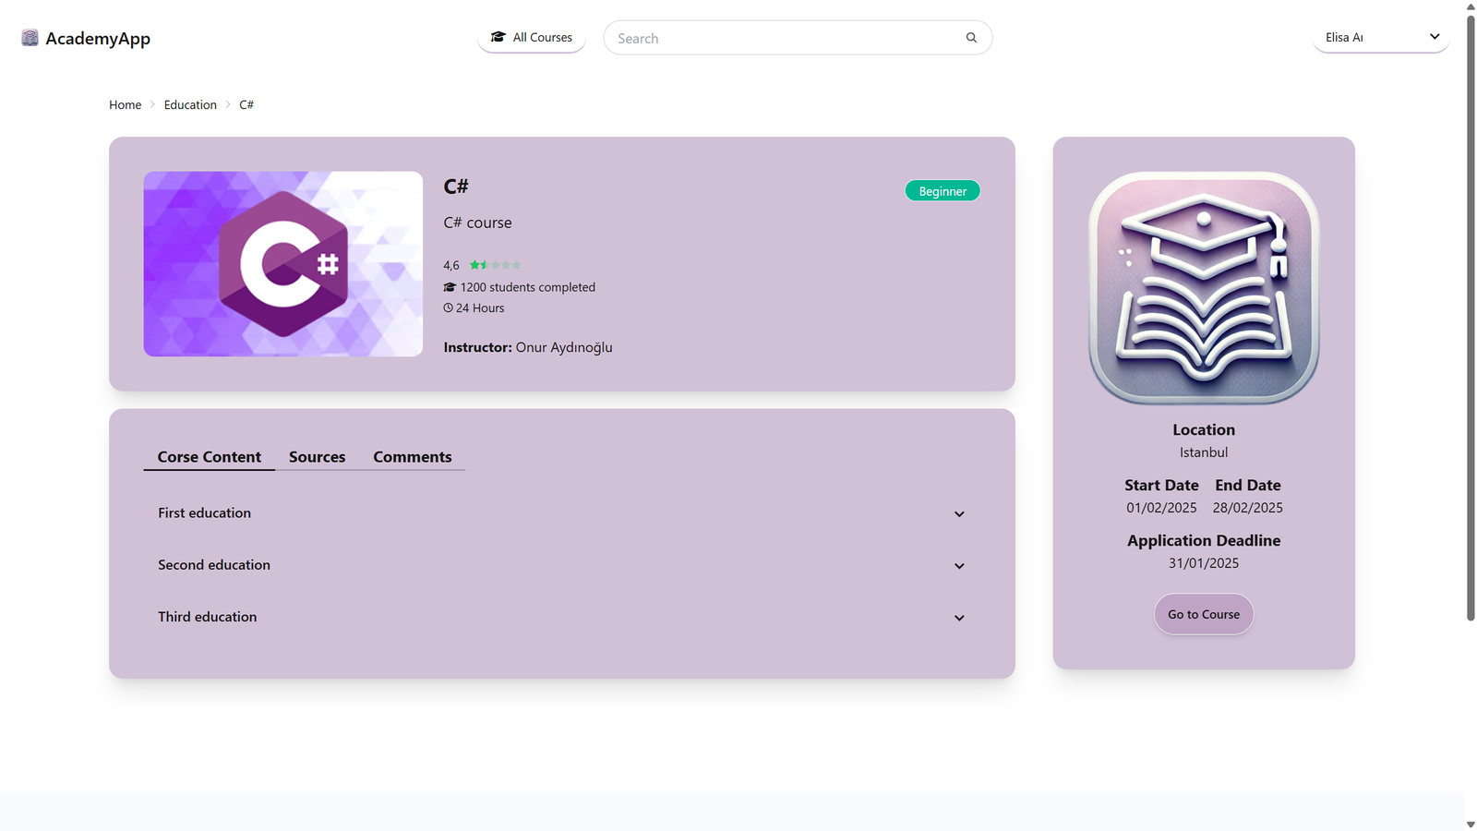Click the AcademyApp brand name
1477x831 pixels.
click(98, 39)
